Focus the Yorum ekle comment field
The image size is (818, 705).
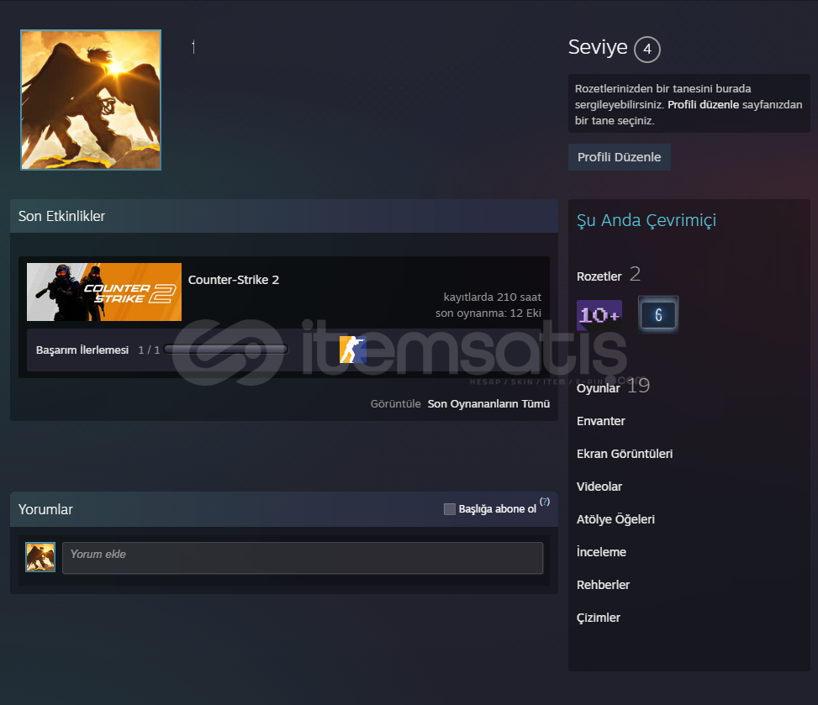click(x=303, y=558)
